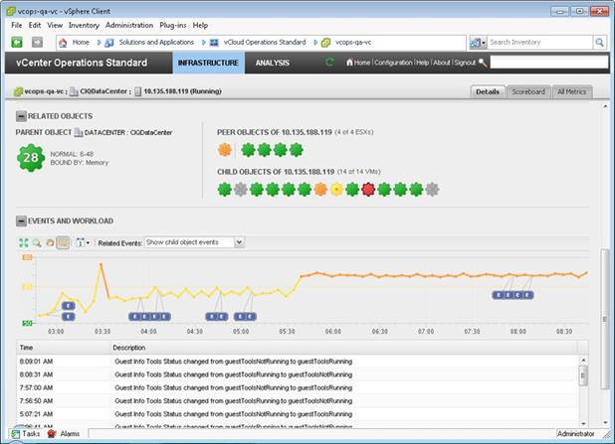
Task: Click the event marker group near 08:00
Action: pos(512,295)
